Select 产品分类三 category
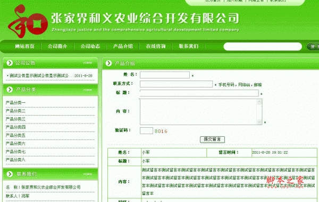Image resolution: width=319 pixels, height=202 pixels. pos(15,119)
